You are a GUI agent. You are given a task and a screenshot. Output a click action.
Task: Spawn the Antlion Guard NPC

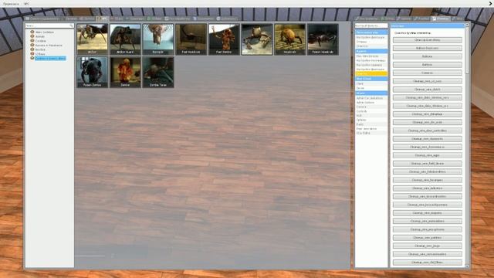tap(125, 39)
